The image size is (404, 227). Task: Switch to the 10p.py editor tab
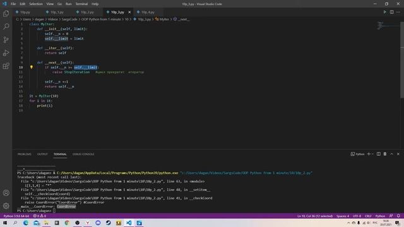pos(25,12)
